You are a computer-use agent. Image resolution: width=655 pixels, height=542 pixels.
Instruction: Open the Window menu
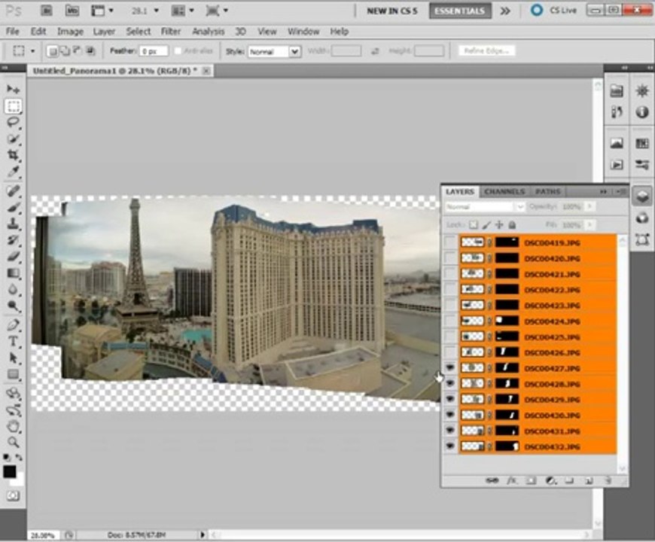coord(303,32)
